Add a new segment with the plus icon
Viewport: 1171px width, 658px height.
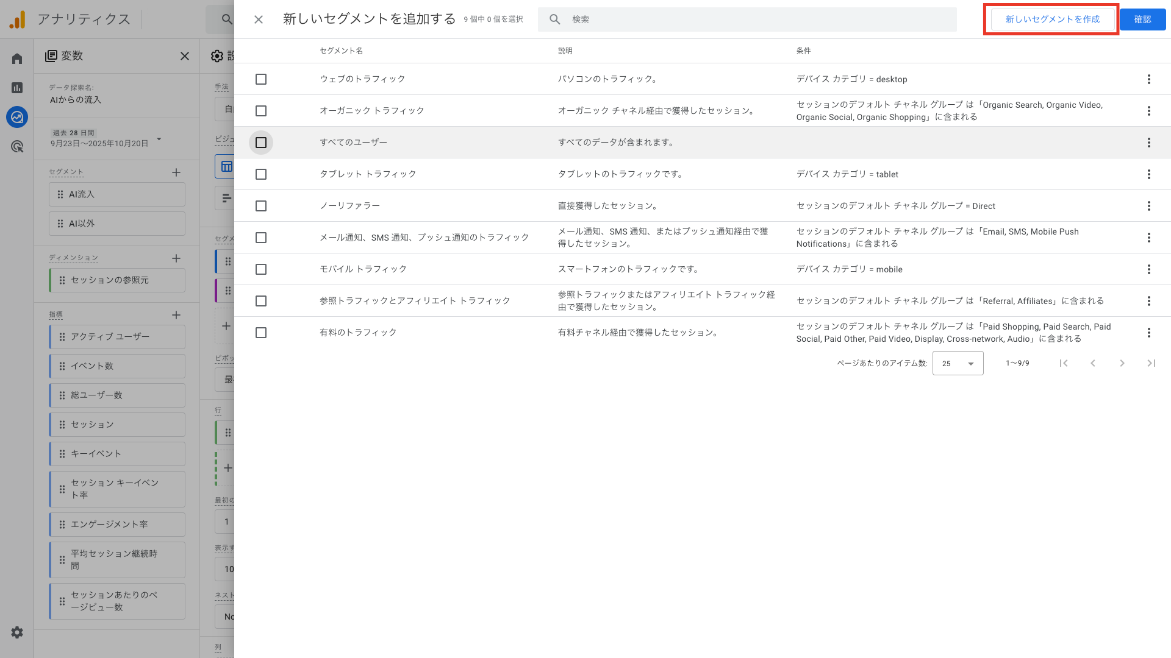click(176, 172)
